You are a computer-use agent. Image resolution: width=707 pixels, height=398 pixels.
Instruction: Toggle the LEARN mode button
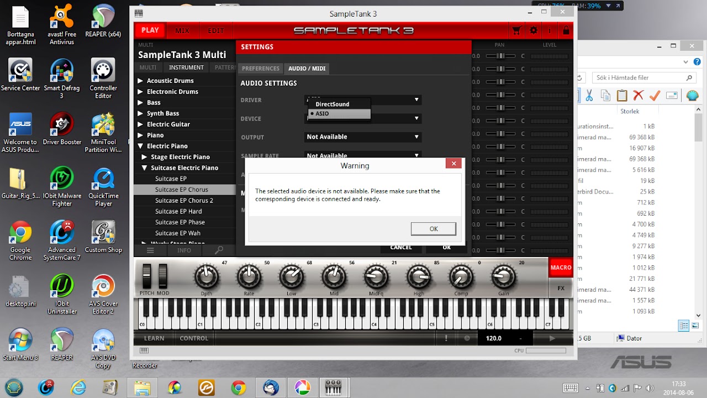pyautogui.click(x=154, y=338)
